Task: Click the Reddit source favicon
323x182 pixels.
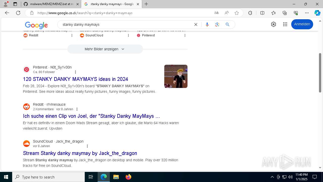Action: 26,107
